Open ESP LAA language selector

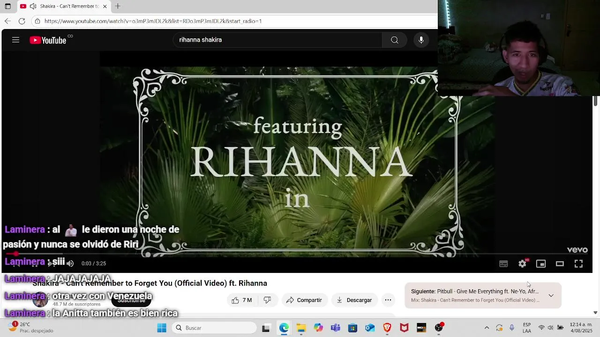click(x=527, y=328)
